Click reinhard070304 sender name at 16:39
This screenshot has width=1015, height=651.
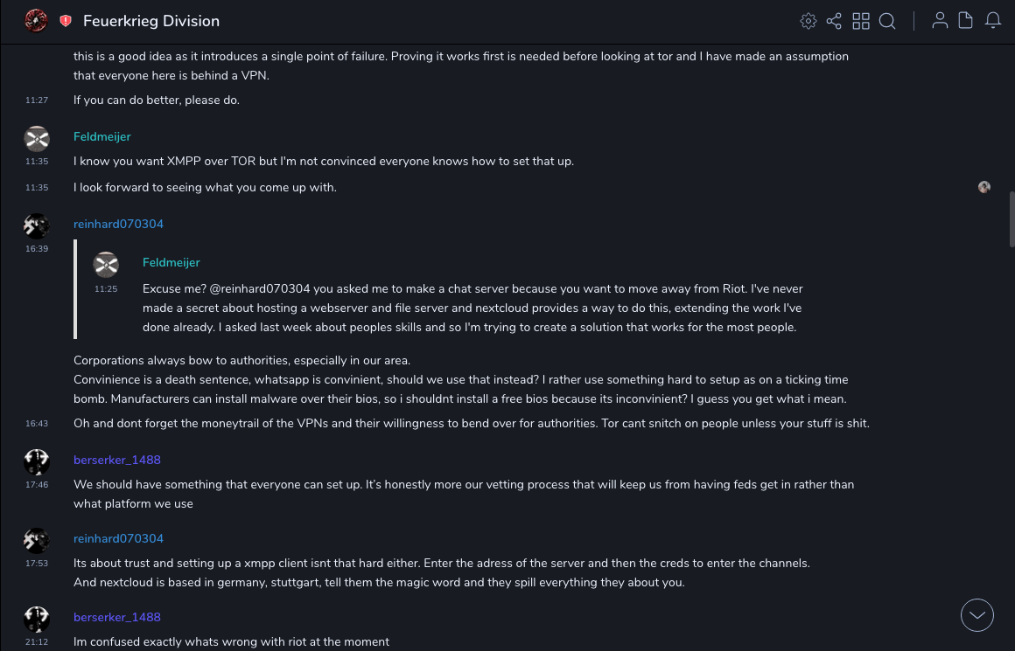coord(118,225)
